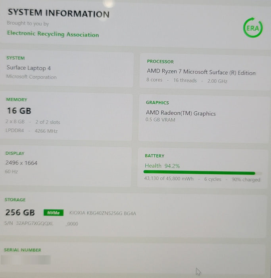Click the 'Brought to you by' text
The image size is (271, 278).
coord(28,23)
